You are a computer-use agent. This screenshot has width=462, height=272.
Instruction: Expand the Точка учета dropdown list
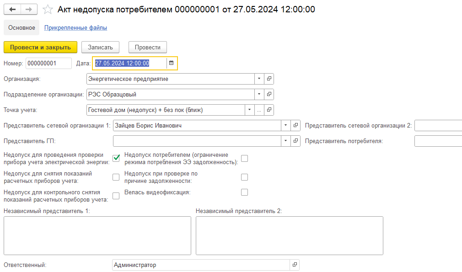tap(249, 110)
